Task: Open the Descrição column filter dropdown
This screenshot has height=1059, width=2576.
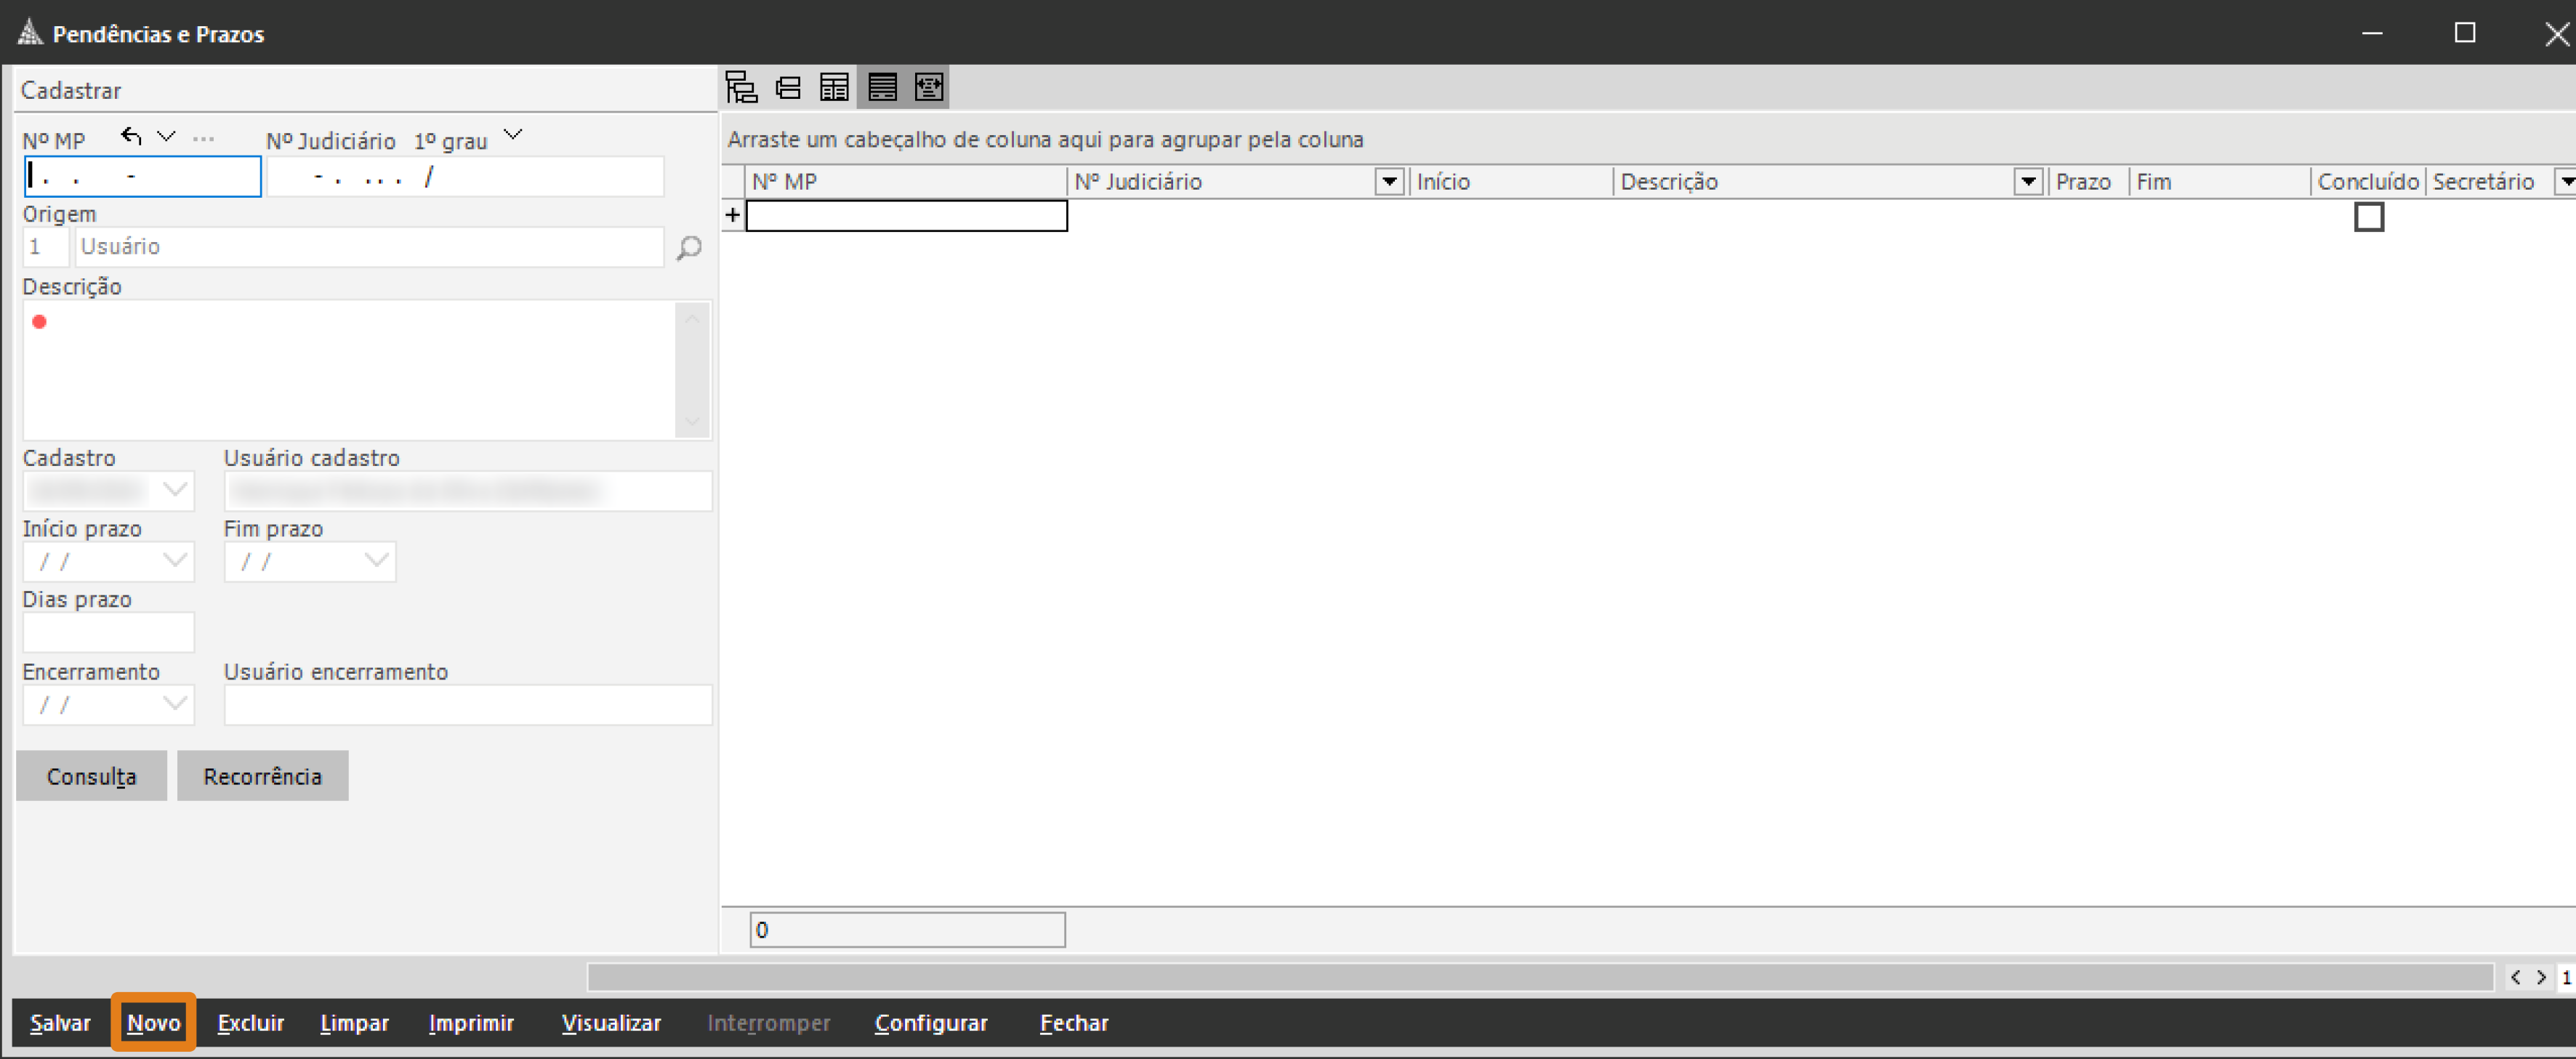Action: [x=2027, y=182]
